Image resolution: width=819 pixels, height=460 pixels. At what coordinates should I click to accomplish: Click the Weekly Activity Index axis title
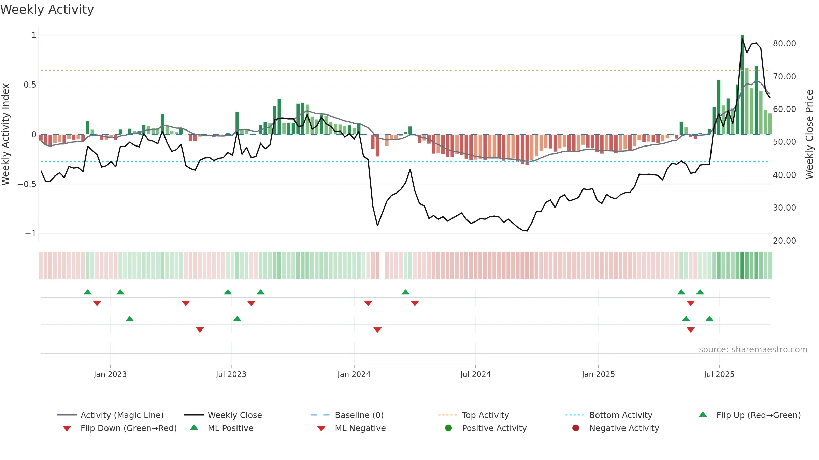[x=5, y=134]
